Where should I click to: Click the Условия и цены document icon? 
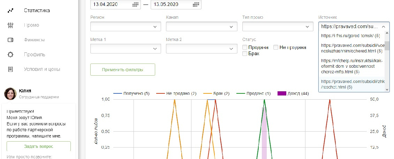(10, 69)
